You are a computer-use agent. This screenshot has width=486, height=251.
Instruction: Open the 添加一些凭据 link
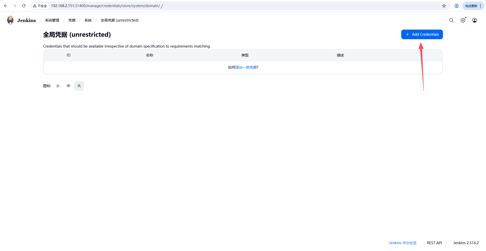tap(246, 67)
